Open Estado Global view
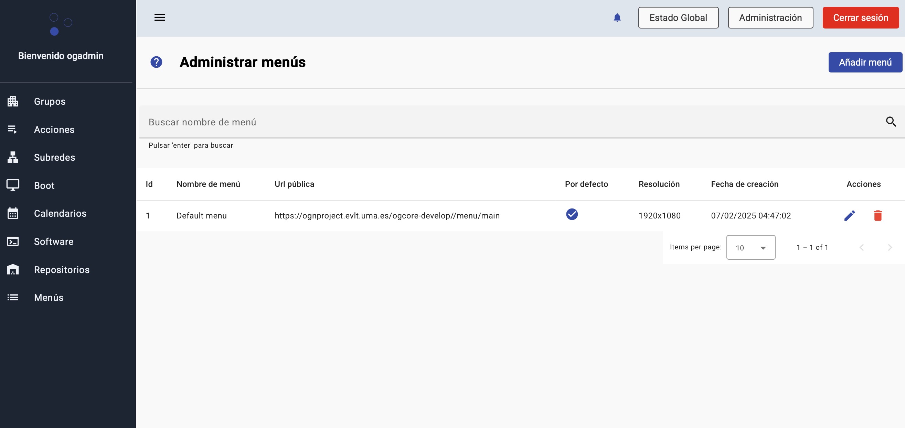This screenshot has height=428, width=905. point(678,18)
